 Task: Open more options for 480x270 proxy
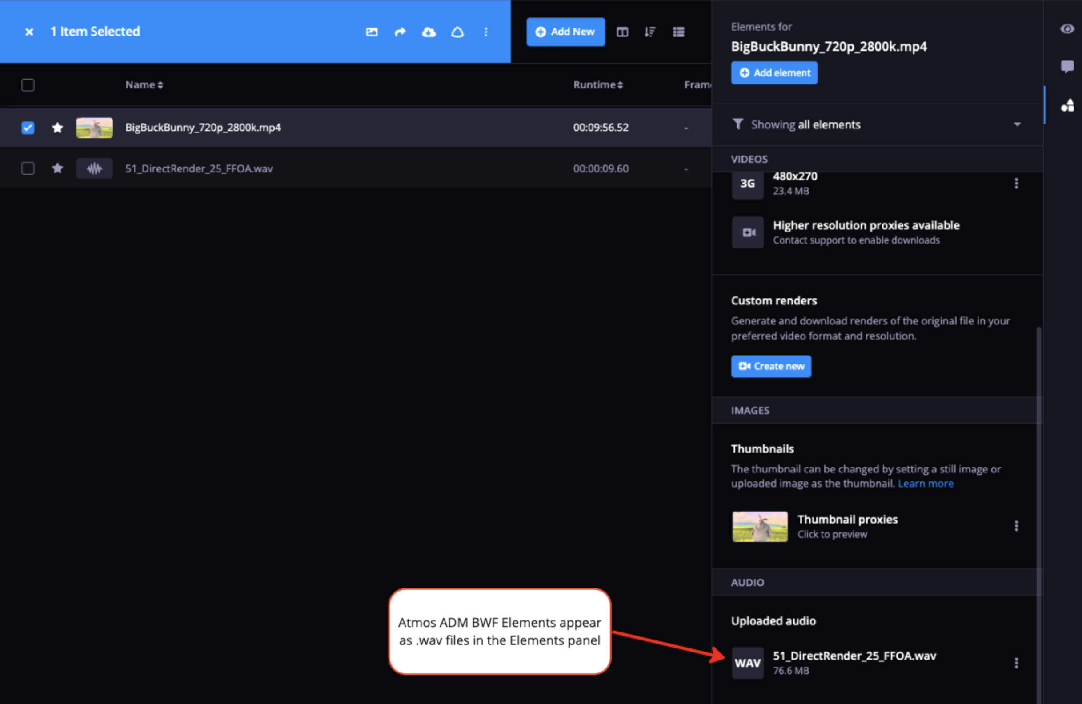coord(1017,184)
